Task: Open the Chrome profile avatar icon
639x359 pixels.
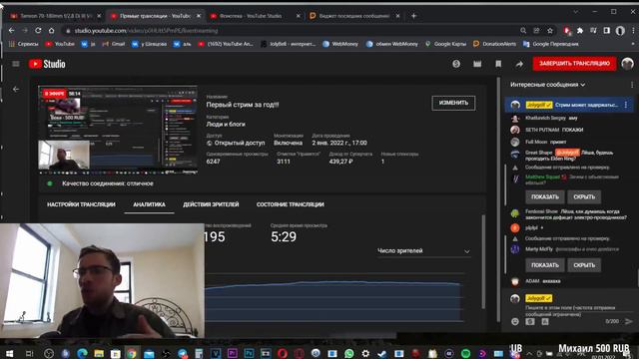Action: (x=620, y=31)
